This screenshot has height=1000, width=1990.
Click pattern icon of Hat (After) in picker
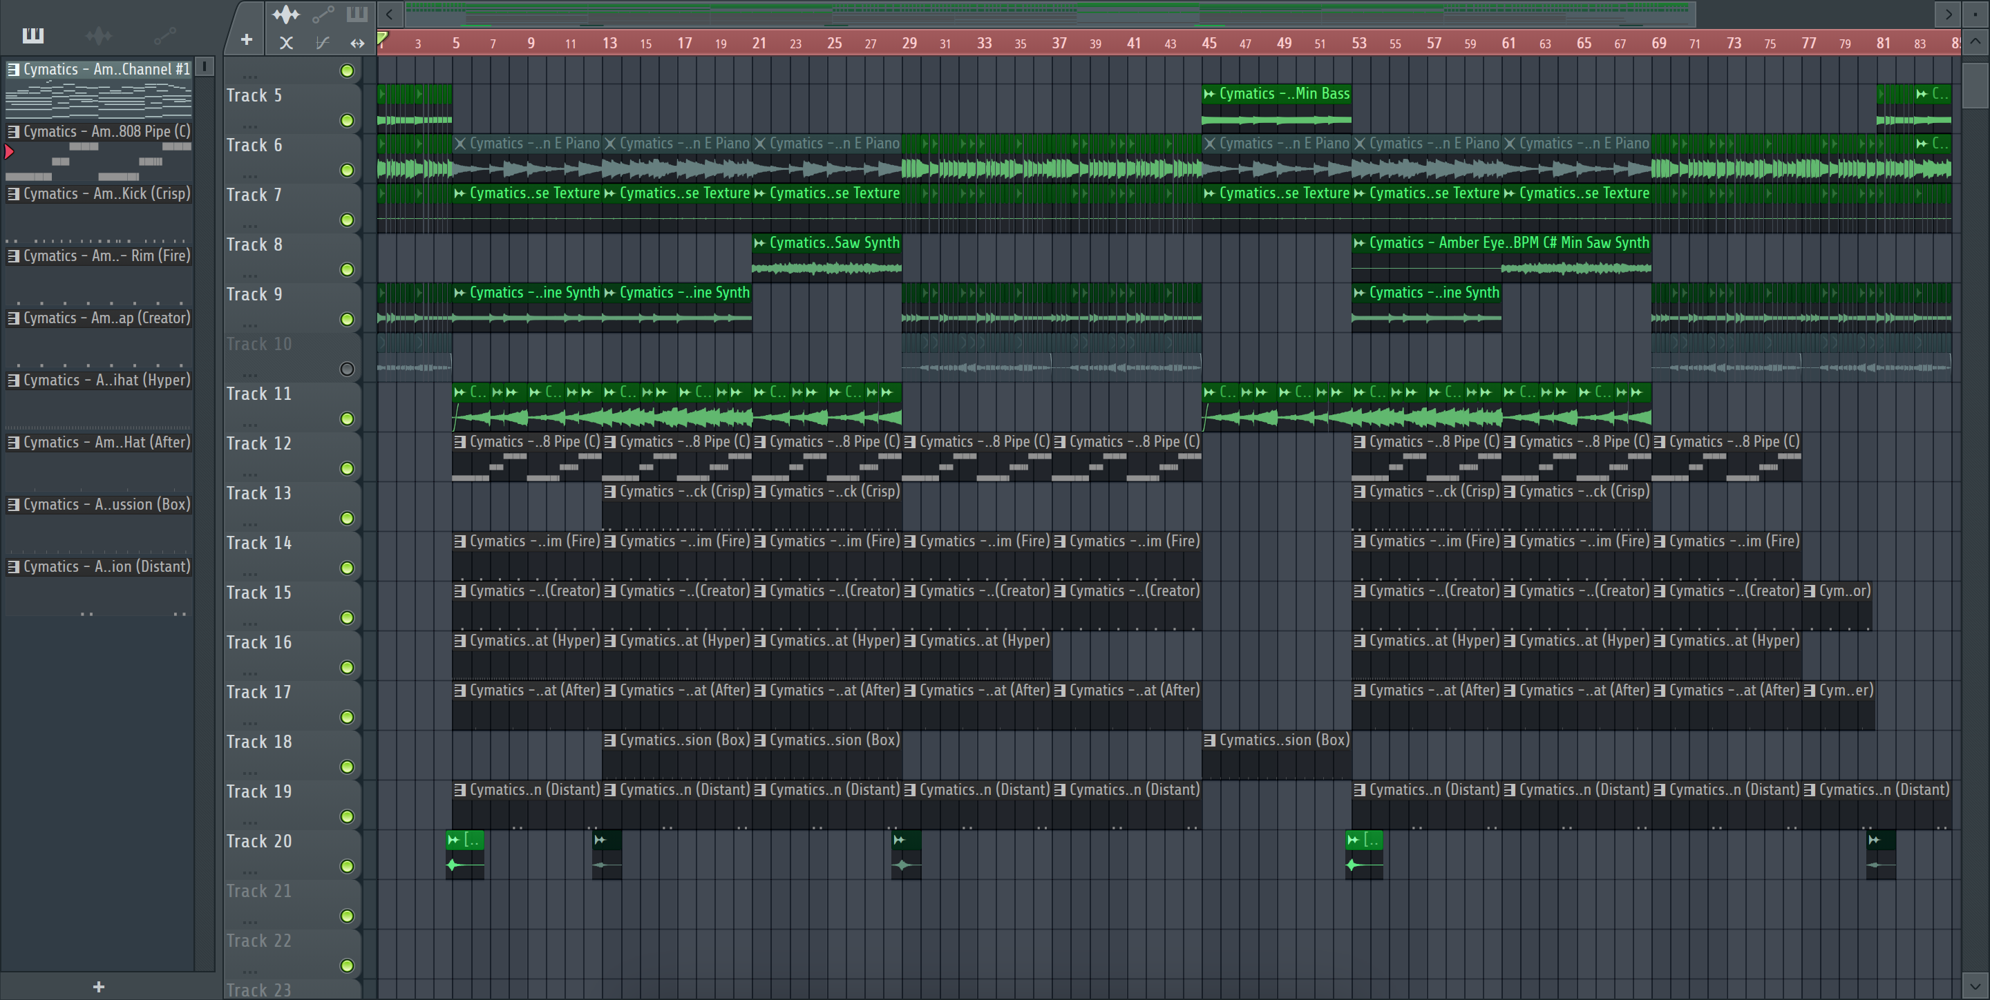coord(13,443)
